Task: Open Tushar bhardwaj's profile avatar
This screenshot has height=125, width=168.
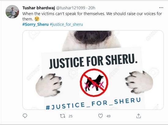Action: pos(12,12)
